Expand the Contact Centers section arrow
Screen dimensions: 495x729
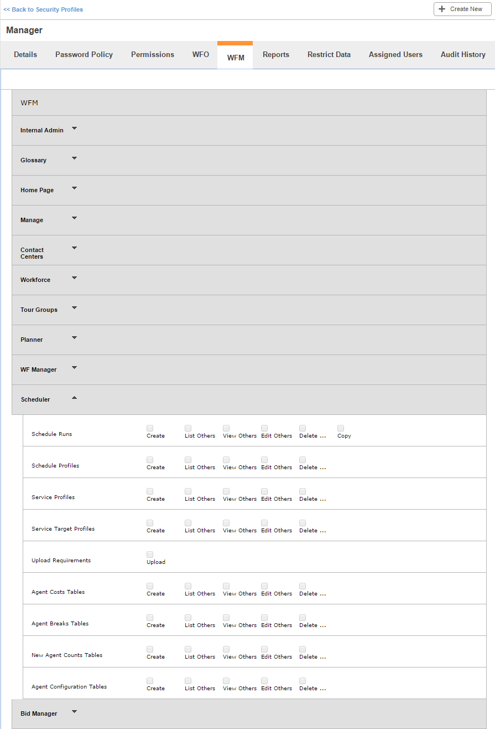[x=75, y=248]
